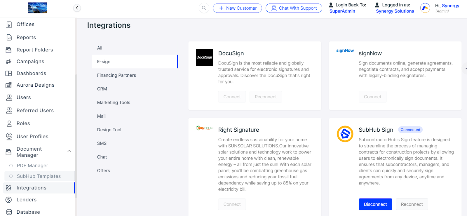Open the Offices section in the sidebar
467x216 pixels.
pos(9,24)
